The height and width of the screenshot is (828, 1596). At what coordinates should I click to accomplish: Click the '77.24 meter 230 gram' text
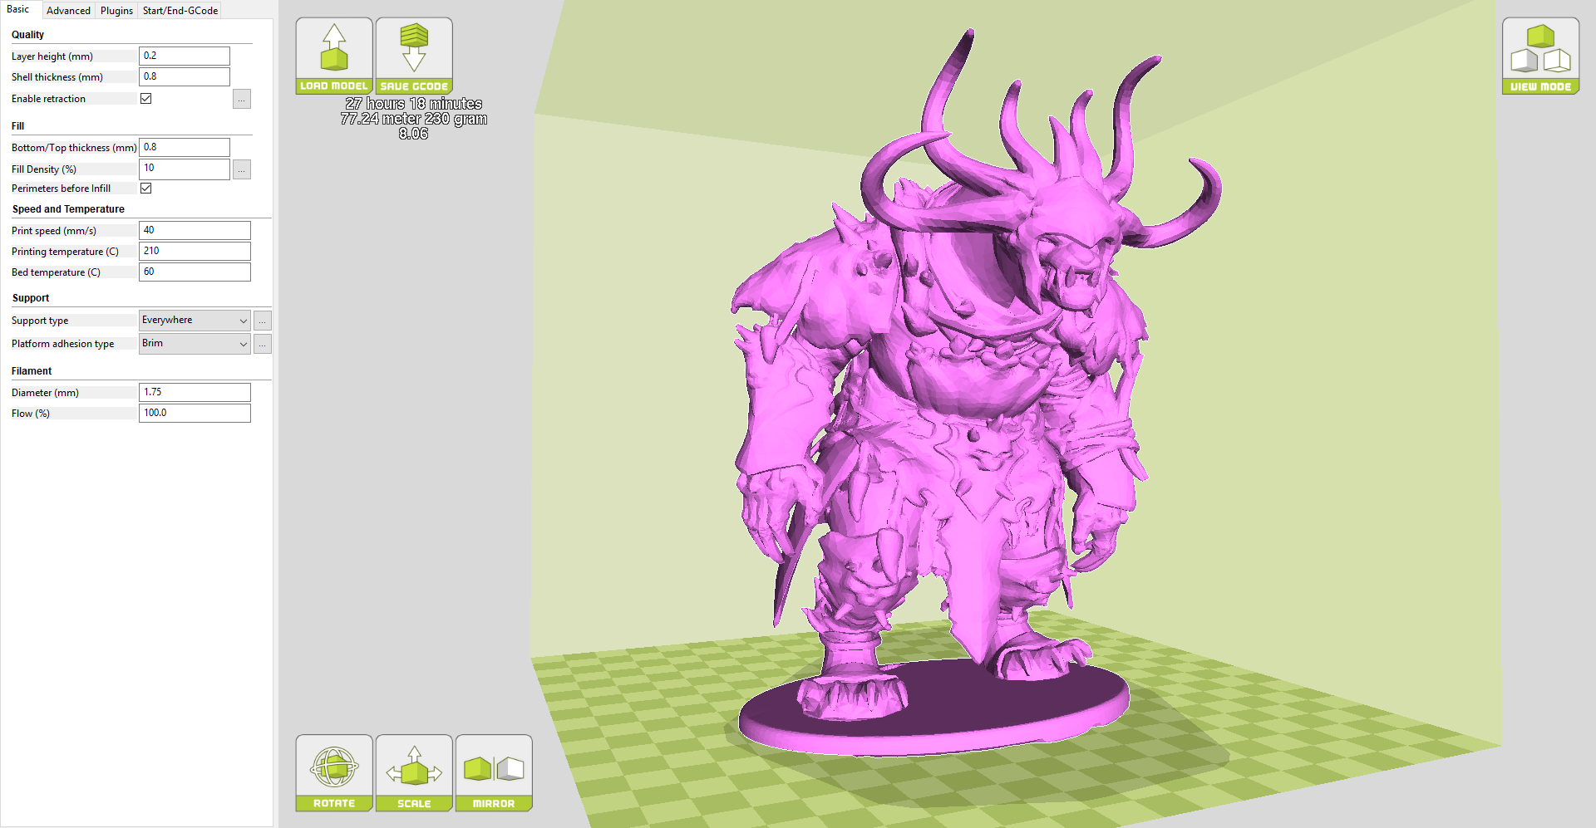click(x=414, y=119)
